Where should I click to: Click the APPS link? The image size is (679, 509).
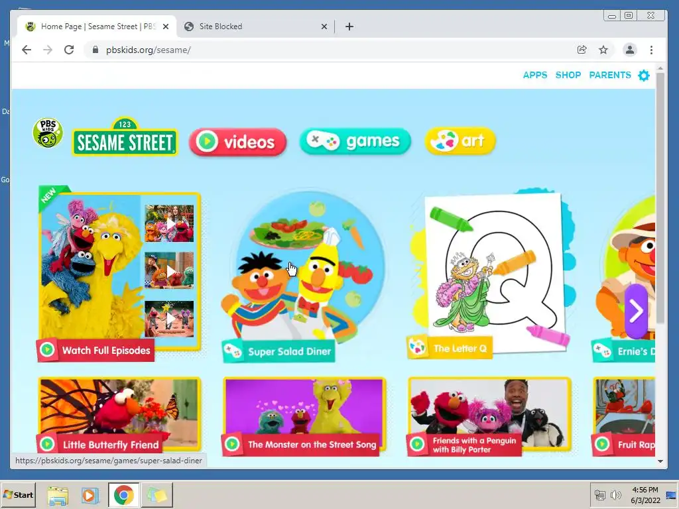535,75
